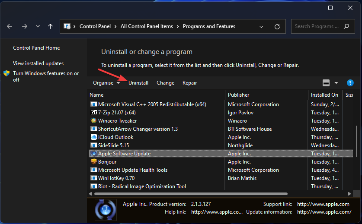Refresh the Programs and Features list

[277, 26]
